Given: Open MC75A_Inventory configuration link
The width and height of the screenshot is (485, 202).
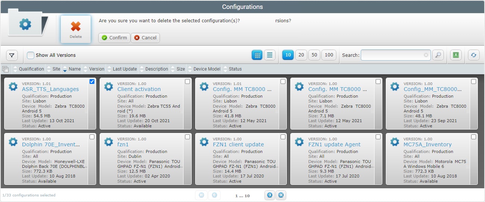Looking at the screenshot, I should coord(428,144).
